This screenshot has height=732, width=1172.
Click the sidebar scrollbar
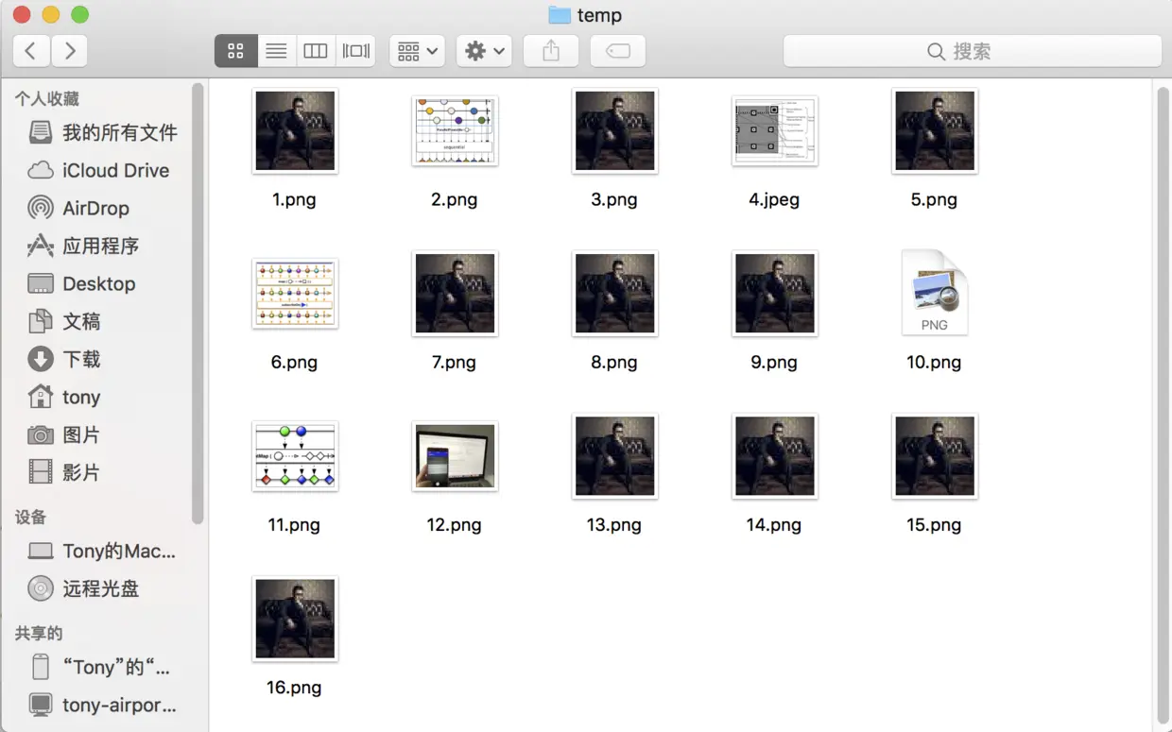click(198, 302)
